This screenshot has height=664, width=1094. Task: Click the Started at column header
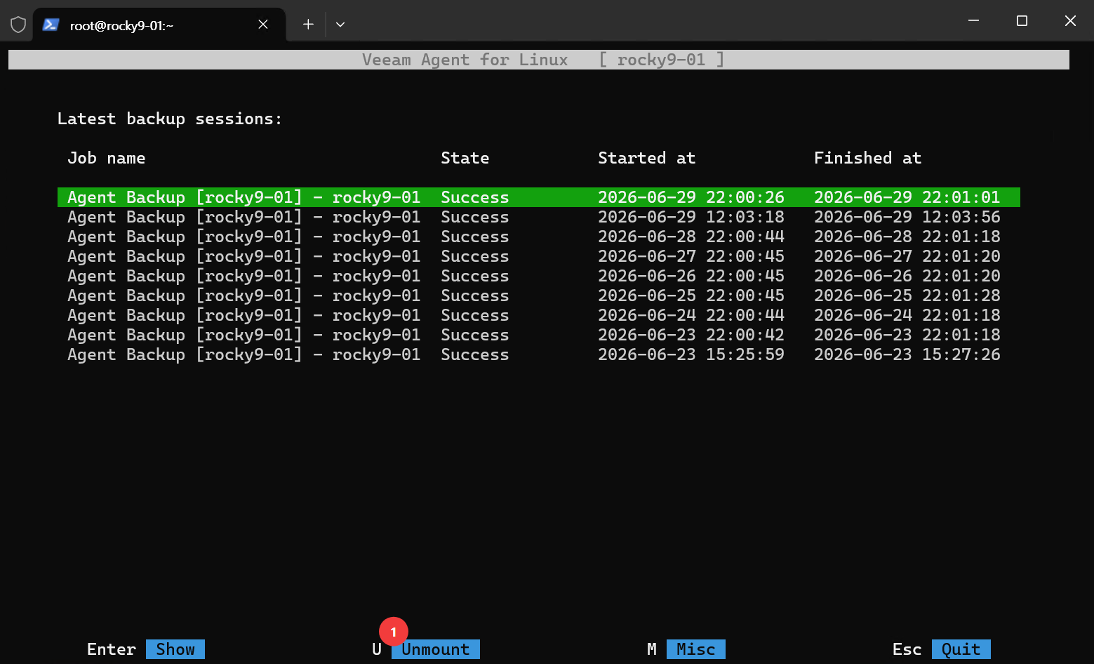(x=647, y=158)
